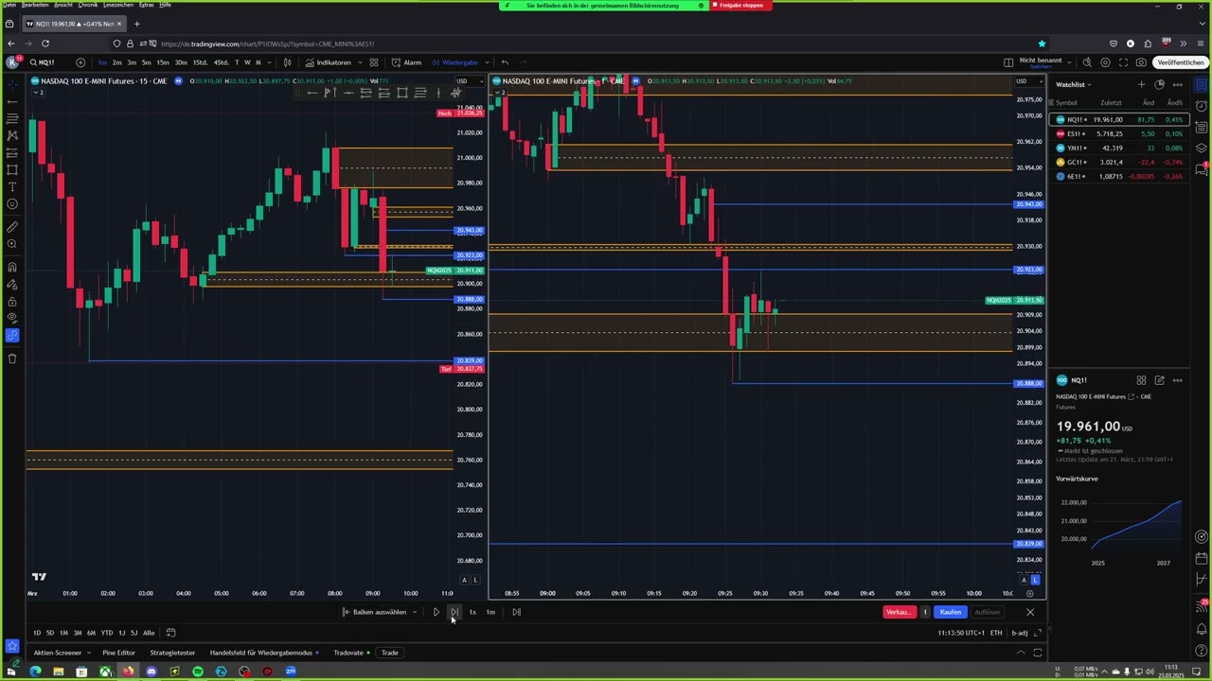Screen dimensions: 1212x681
Task: Create an Alarm
Action: click(407, 62)
